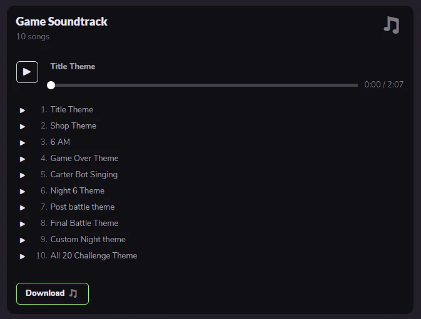Screen dimensions: 421x319
Task: Pick Custom Night theme song title
Action: coord(88,240)
